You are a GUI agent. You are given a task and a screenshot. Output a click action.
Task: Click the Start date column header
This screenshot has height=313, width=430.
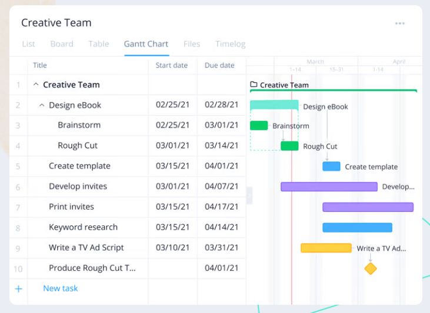pos(172,65)
